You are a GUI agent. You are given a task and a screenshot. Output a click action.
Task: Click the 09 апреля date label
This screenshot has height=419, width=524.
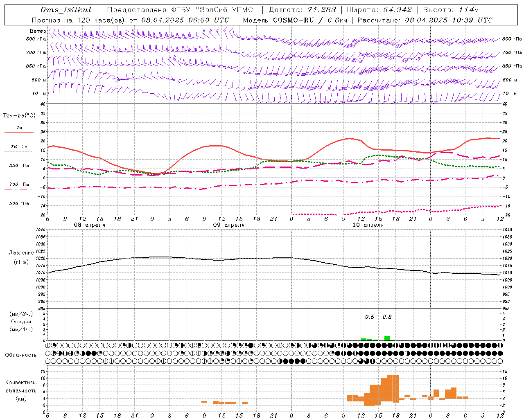pyautogui.click(x=229, y=225)
